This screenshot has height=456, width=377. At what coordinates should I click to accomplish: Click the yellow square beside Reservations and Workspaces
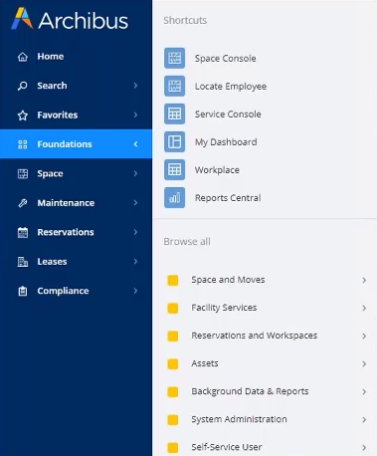(x=173, y=336)
